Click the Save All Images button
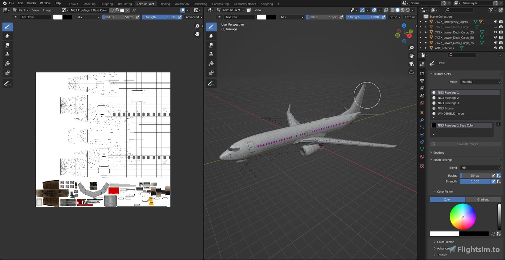 [467, 144]
